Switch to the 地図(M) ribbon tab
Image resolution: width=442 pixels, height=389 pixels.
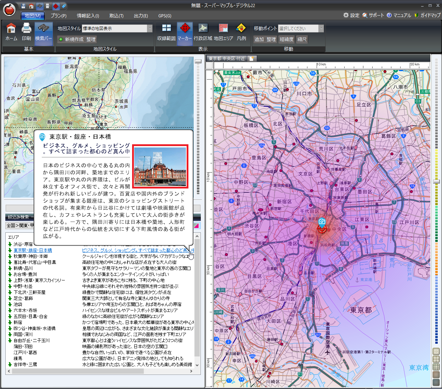[33, 16]
